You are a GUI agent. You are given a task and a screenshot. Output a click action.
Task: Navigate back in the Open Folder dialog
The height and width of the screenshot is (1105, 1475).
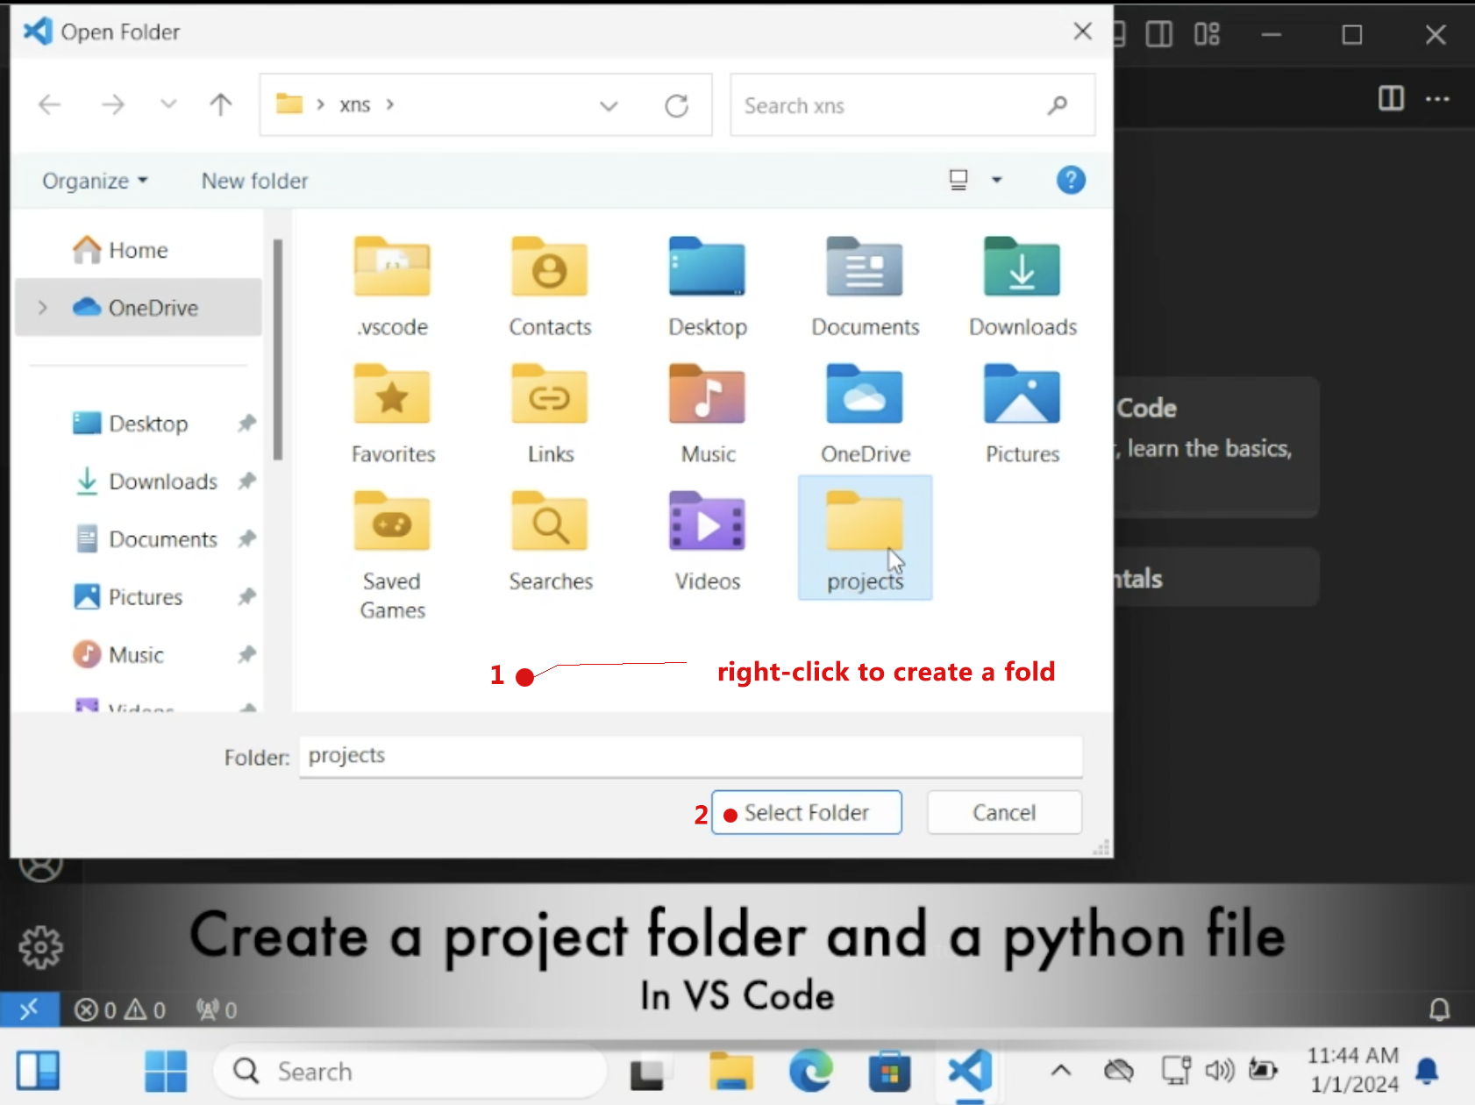click(x=50, y=105)
